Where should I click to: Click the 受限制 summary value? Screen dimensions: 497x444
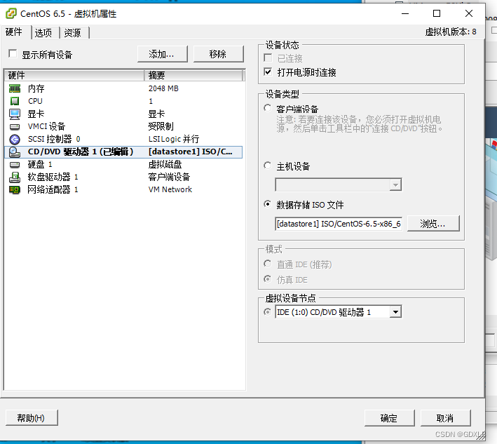coord(161,126)
